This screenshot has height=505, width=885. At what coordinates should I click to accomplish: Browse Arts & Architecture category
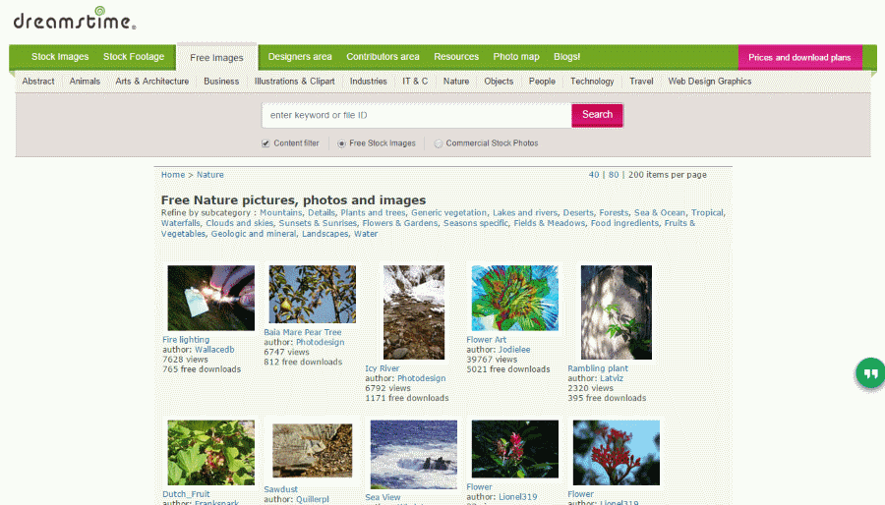point(151,82)
